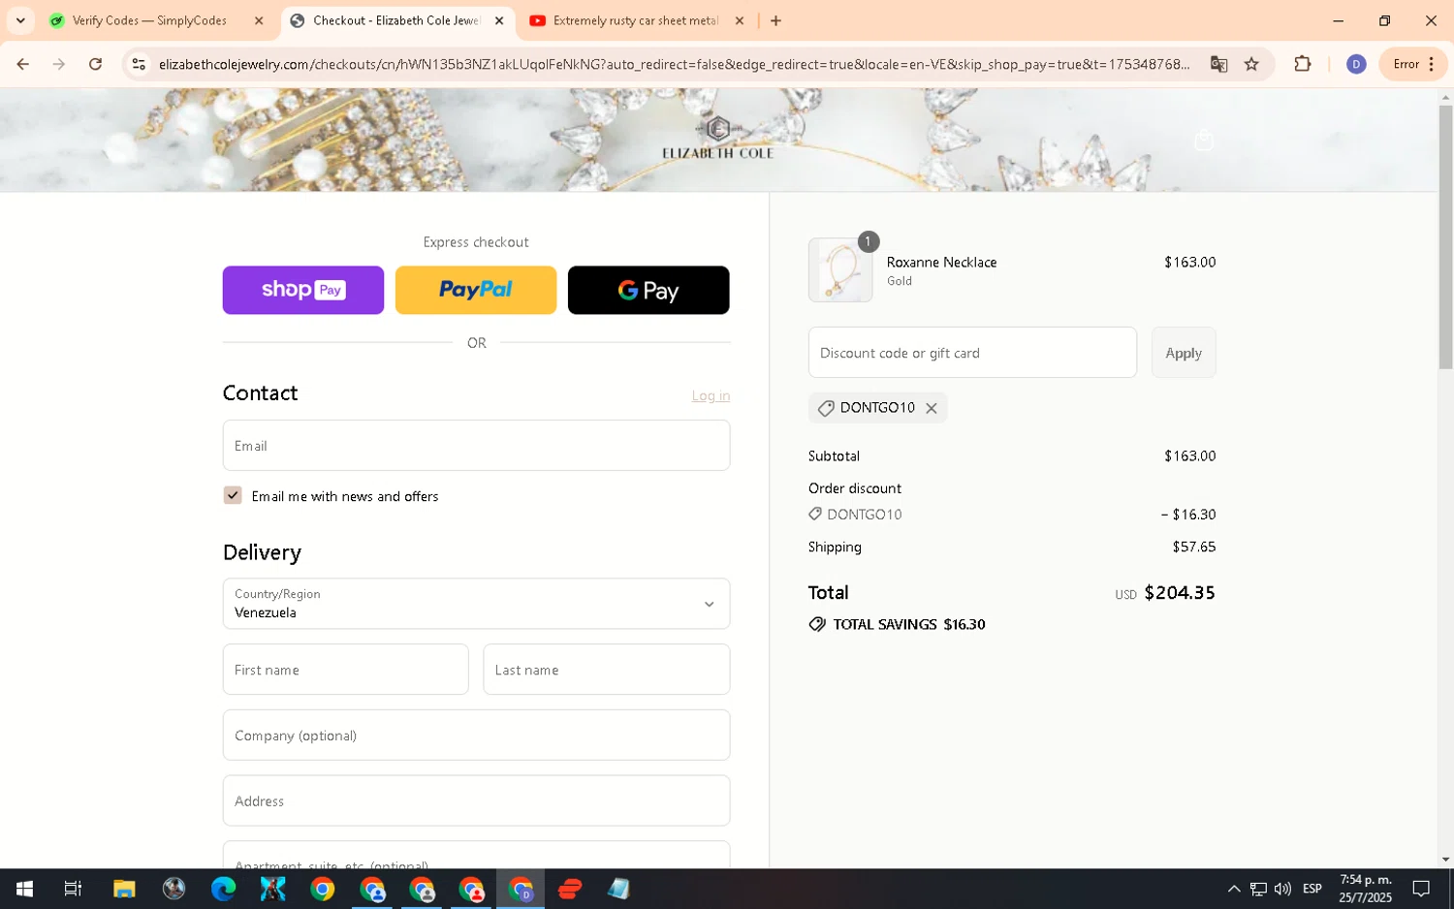Viewport: 1454px width, 909px height.
Task: Pay with Shop Pay
Action: (x=303, y=290)
